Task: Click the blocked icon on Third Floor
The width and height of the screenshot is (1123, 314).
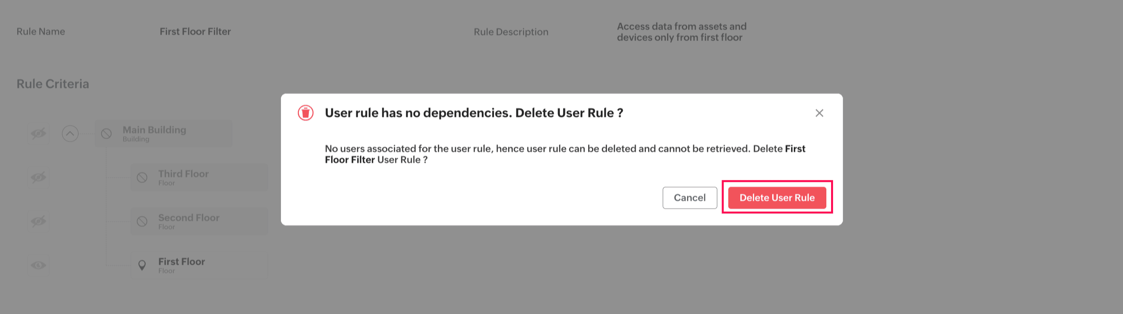Action: (142, 178)
